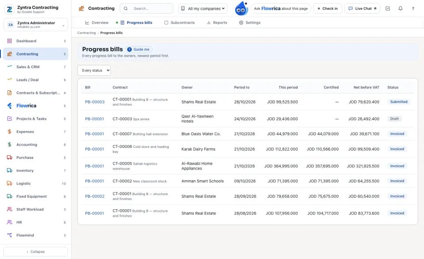The width and height of the screenshot is (424, 259).
Task: Click the Submitted status badge
Action: click(x=398, y=102)
